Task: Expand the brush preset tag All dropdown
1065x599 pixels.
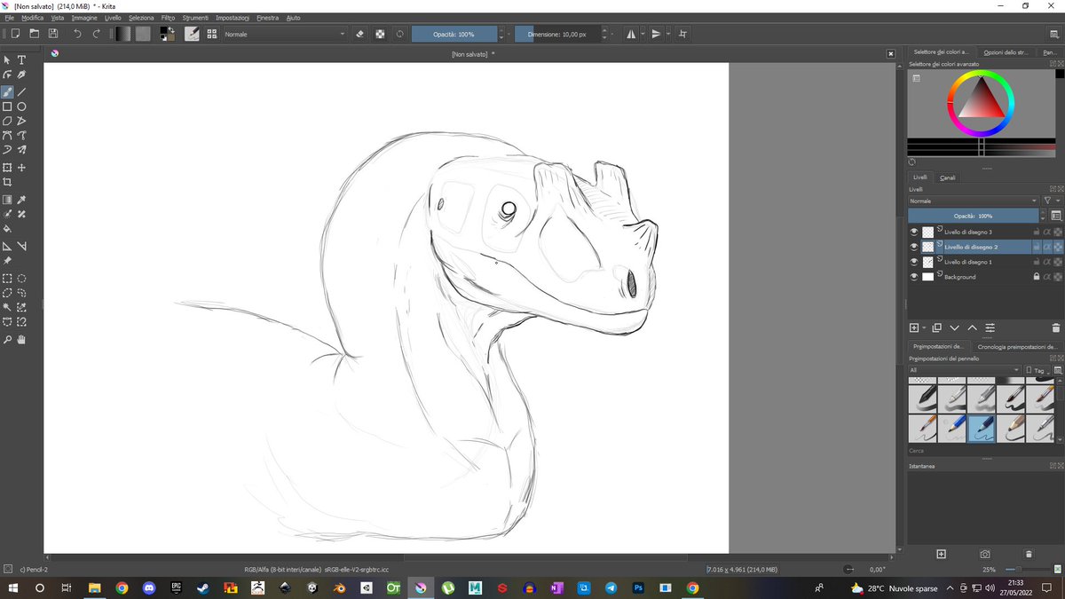Action: click(964, 370)
